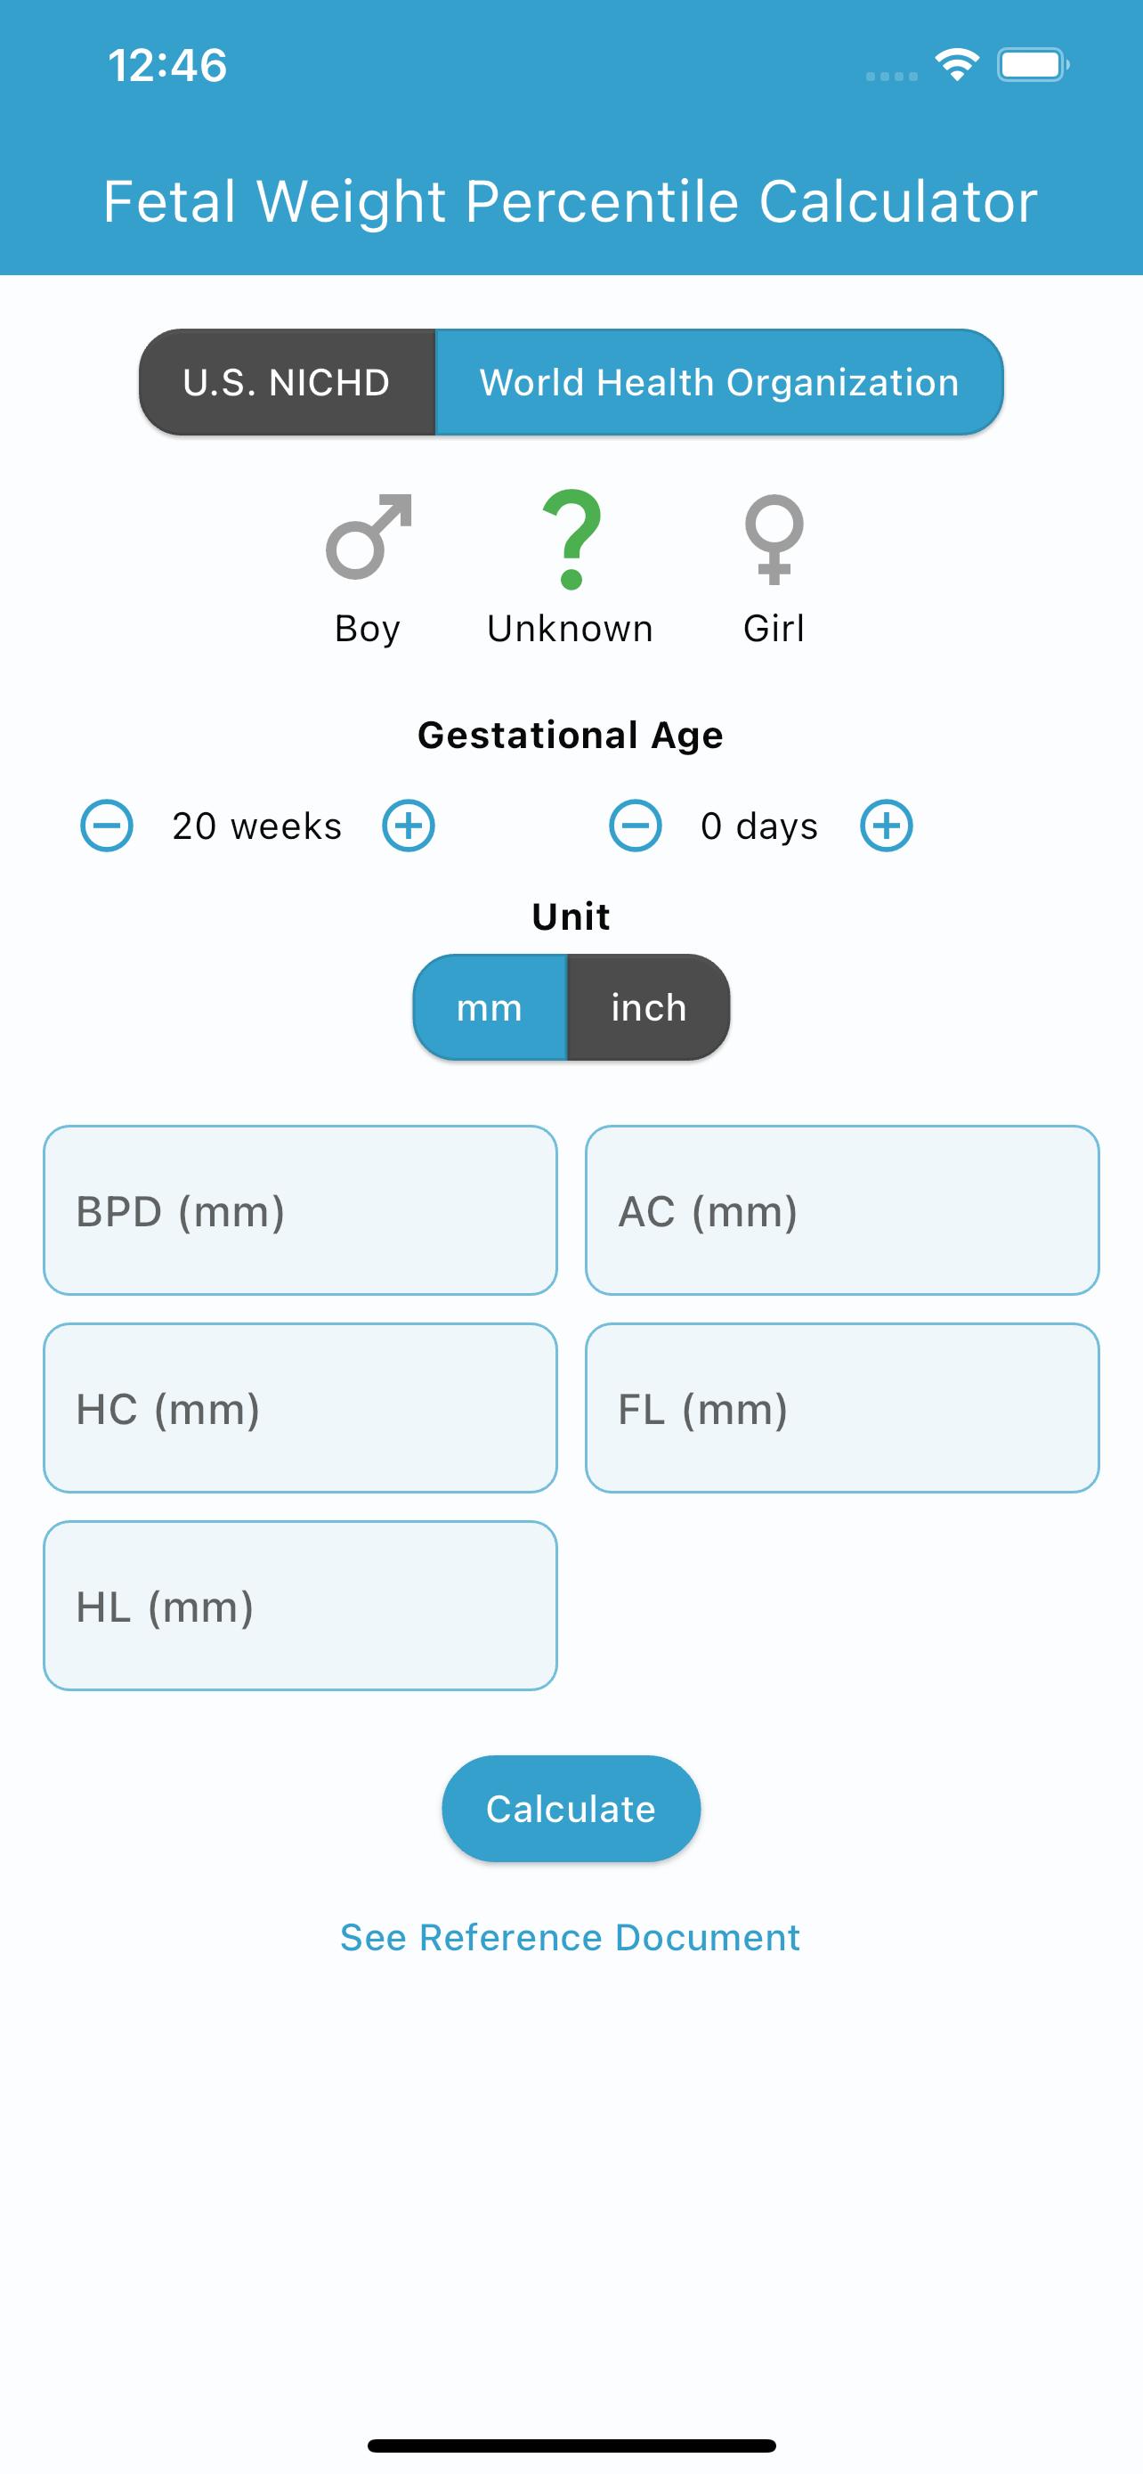This screenshot has height=2474, width=1143.
Task: Decrease weeks with the minus icon
Action: click(107, 825)
